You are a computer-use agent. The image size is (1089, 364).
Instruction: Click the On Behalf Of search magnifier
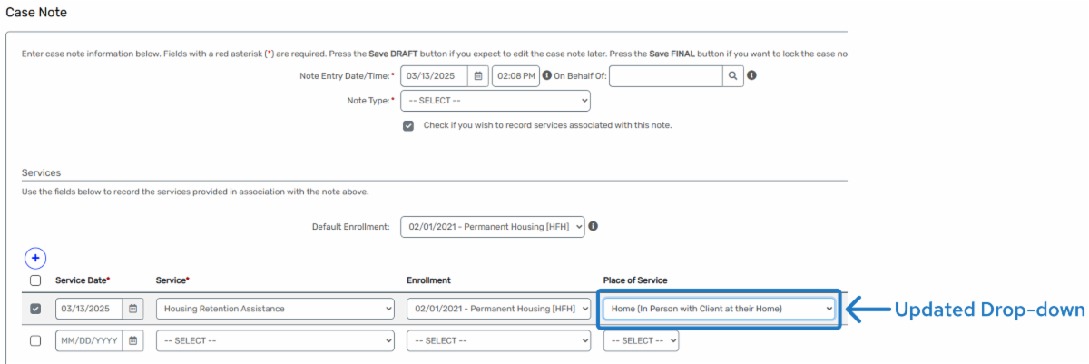[732, 76]
